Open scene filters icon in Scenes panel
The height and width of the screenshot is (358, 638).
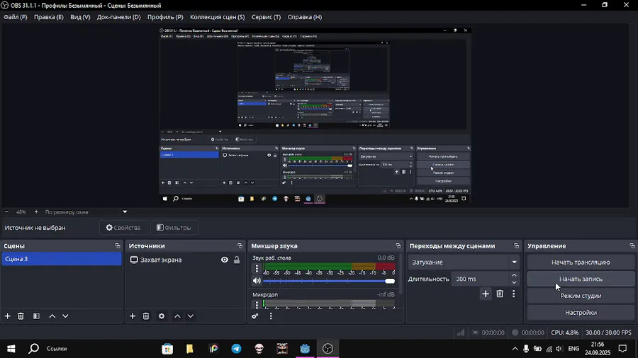[x=36, y=316]
